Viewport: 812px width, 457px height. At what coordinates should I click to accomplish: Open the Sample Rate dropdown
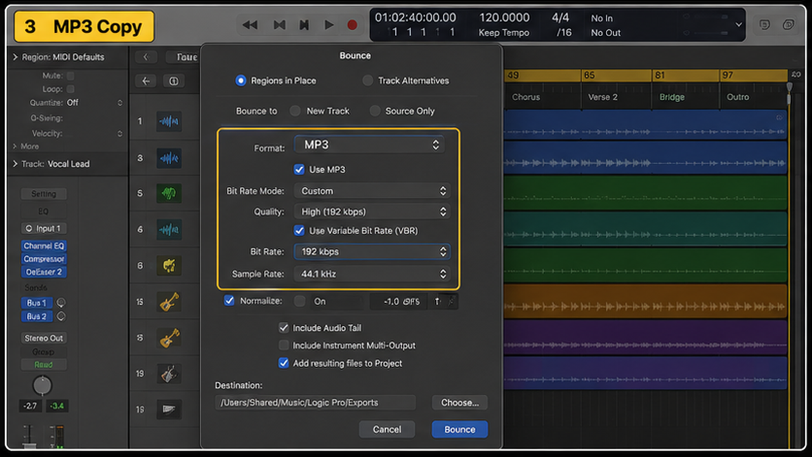[372, 274]
